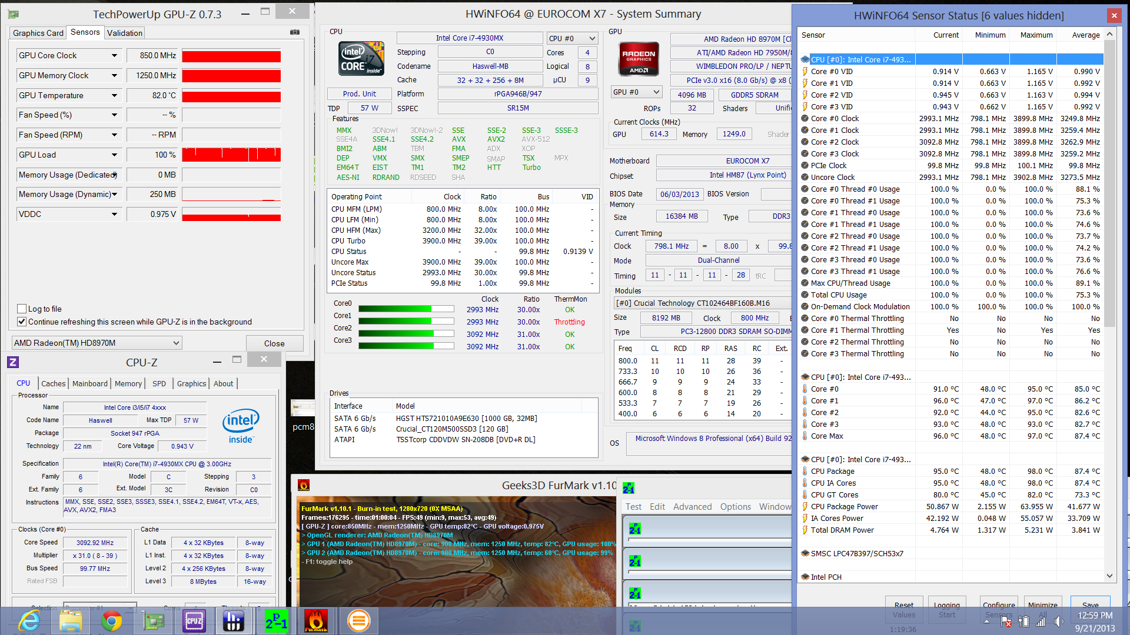Select the Uncore Clock sensor row

[950, 177]
